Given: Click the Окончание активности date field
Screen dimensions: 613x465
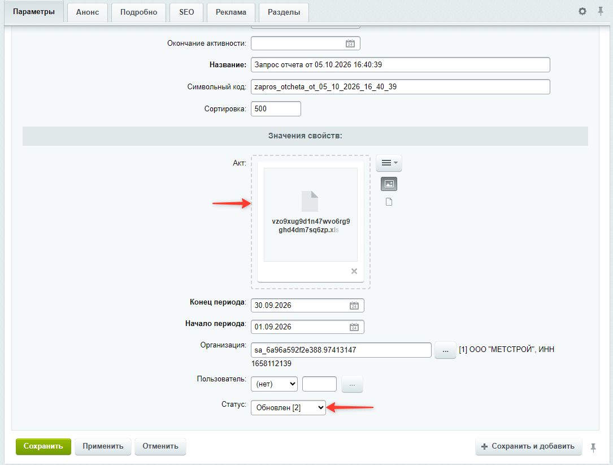Looking at the screenshot, I should click(305, 44).
